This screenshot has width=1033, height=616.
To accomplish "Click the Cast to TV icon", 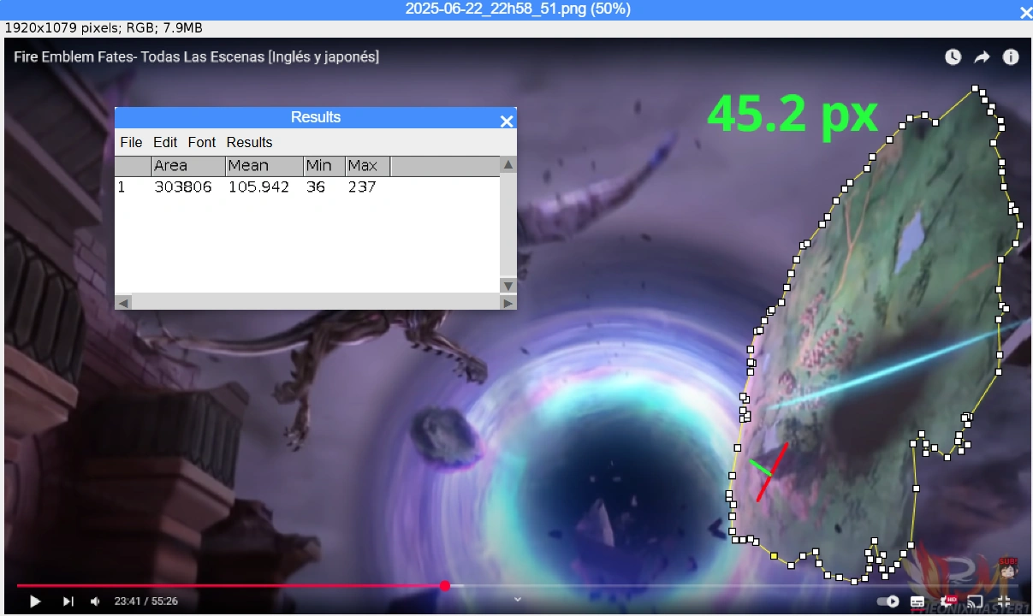I will click(x=975, y=601).
